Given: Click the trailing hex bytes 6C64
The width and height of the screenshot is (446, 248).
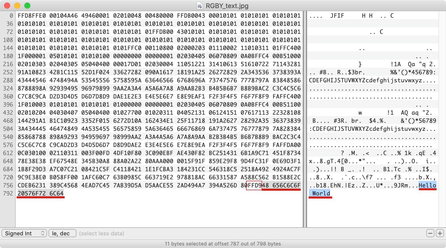Looking at the screenshot, I should pyautogui.click(x=57, y=193).
